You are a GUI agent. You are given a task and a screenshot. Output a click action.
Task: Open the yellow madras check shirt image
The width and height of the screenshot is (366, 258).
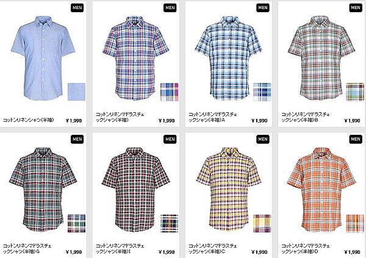(x=229, y=189)
